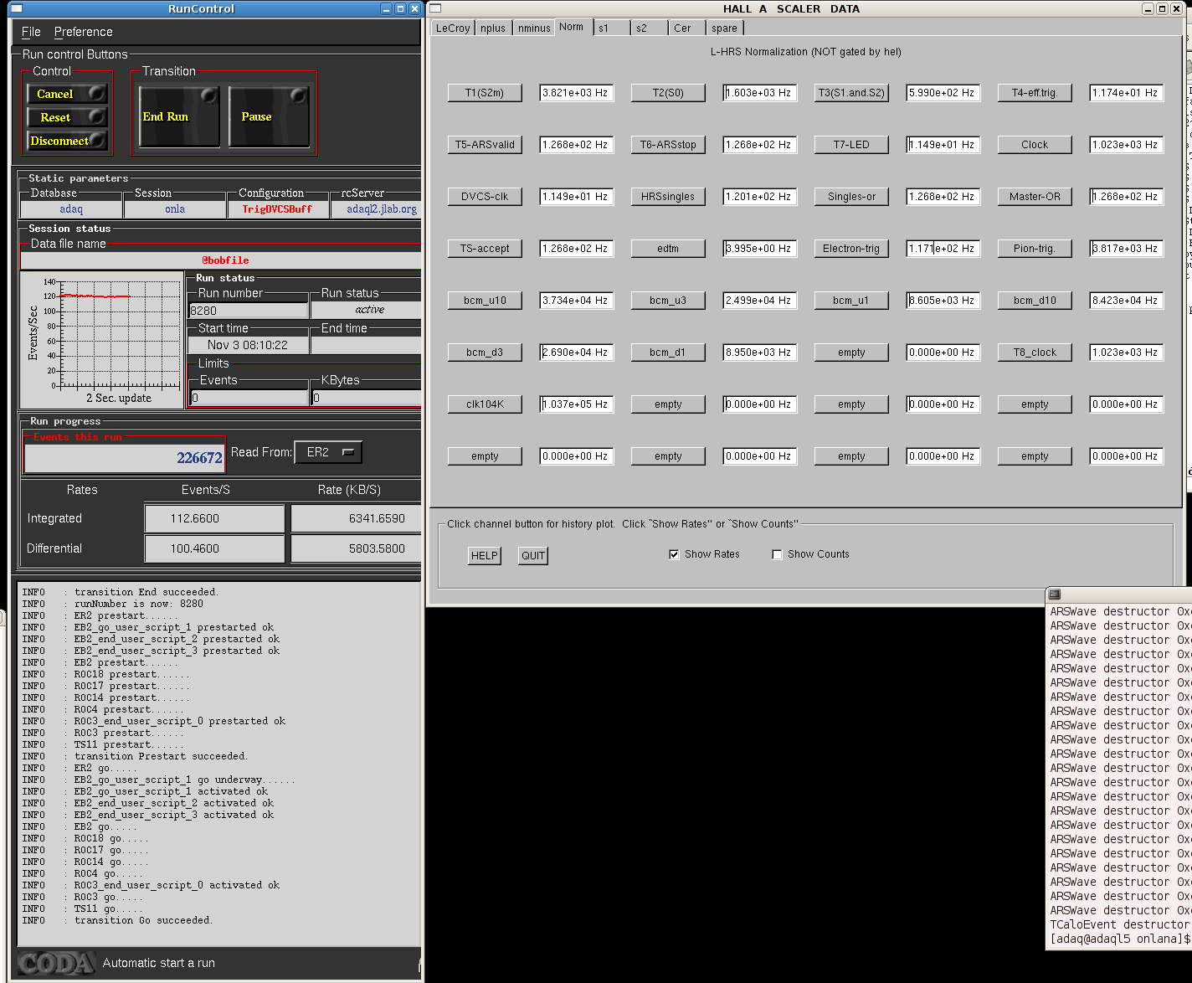Click the TS-accept channel button
This screenshot has width=1192, height=983.
[x=485, y=249]
